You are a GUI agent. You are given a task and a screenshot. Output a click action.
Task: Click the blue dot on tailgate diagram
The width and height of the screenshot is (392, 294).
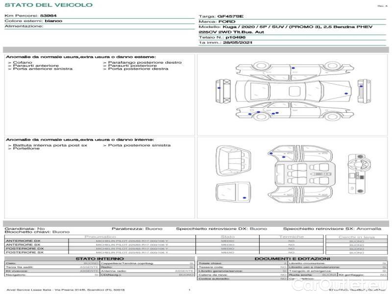pyautogui.click(x=244, y=197)
